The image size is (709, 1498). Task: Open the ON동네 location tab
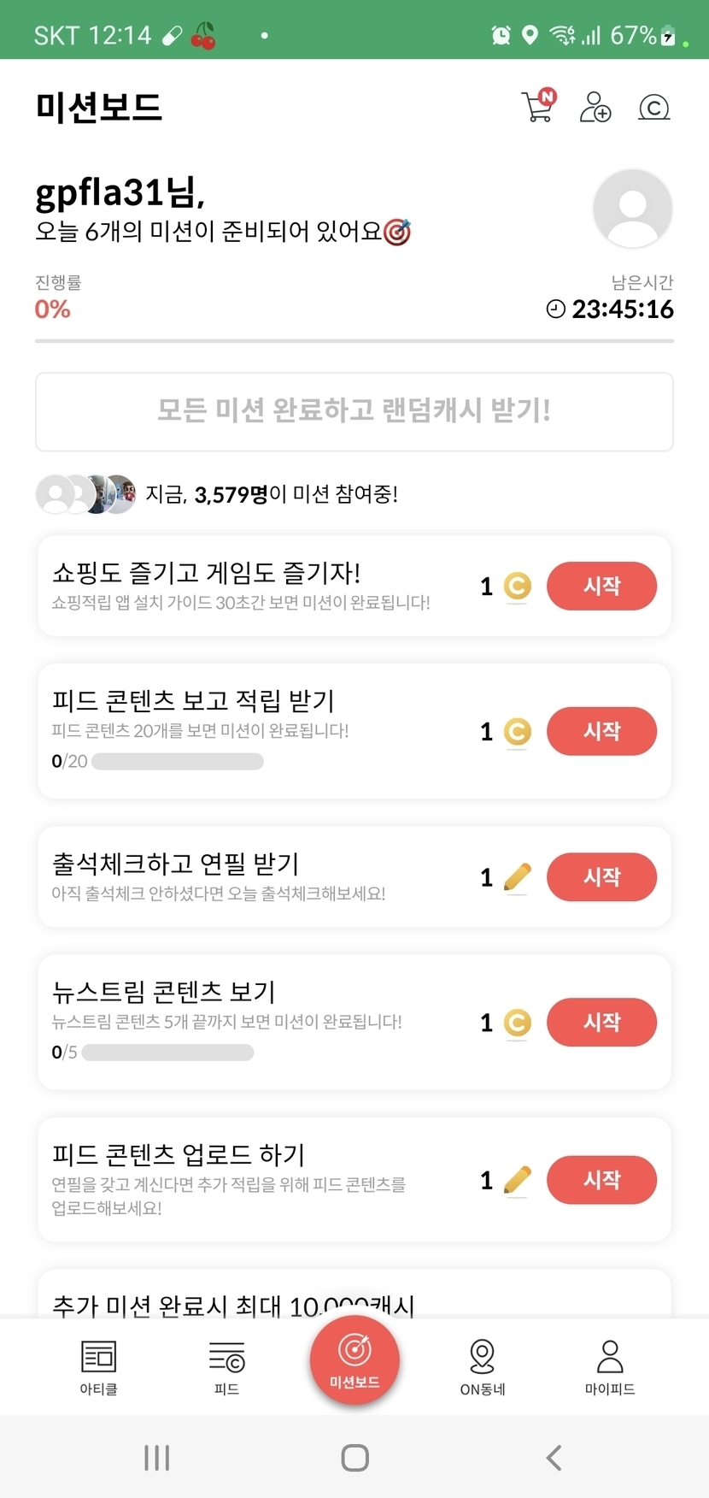(x=483, y=1365)
